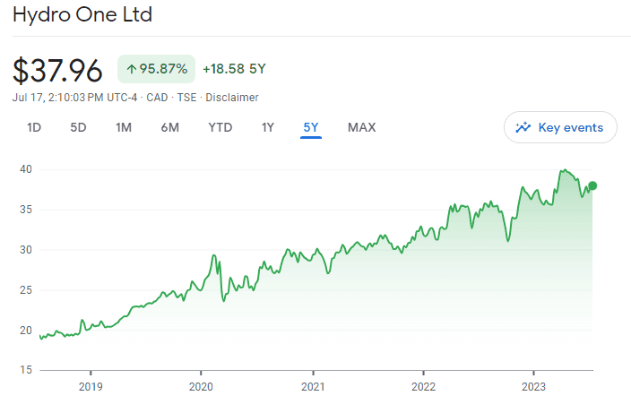Click the 2020 label on the time axis
Image resolution: width=631 pixels, height=413 pixels.
(x=201, y=387)
